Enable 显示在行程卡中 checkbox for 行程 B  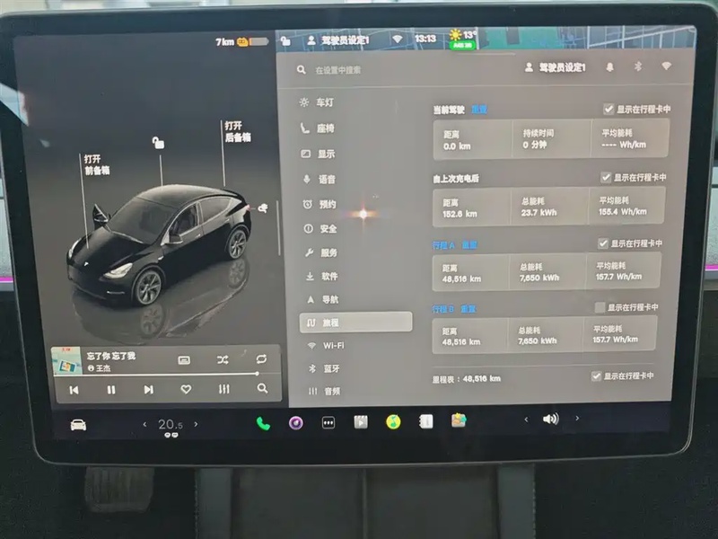coord(600,308)
